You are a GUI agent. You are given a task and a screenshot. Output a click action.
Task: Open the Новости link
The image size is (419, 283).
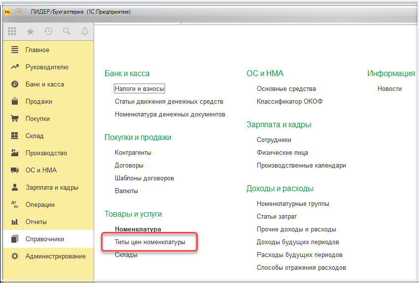(389, 88)
